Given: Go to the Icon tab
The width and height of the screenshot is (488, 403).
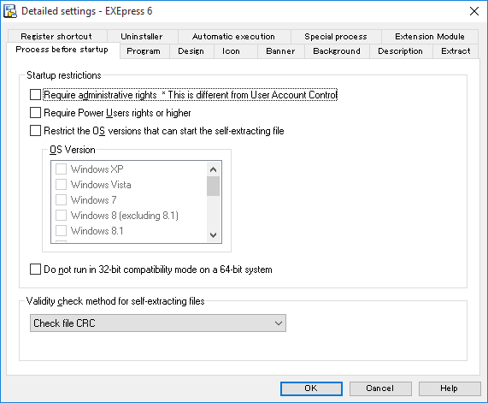Looking at the screenshot, I should [x=231, y=51].
